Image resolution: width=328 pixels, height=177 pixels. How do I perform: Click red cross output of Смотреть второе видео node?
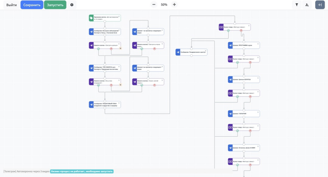[x=154, y=49]
